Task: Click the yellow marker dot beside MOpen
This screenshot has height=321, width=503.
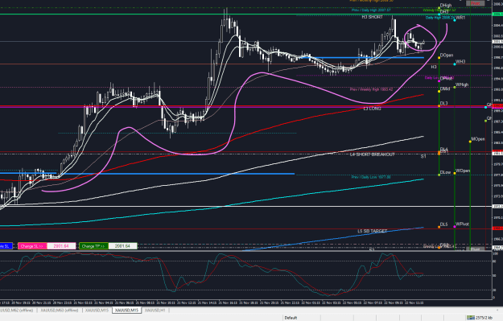Action: pos(470,142)
